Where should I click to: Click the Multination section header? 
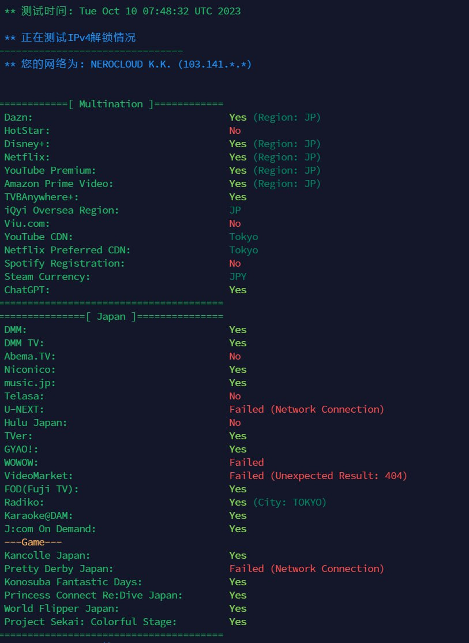(x=111, y=104)
